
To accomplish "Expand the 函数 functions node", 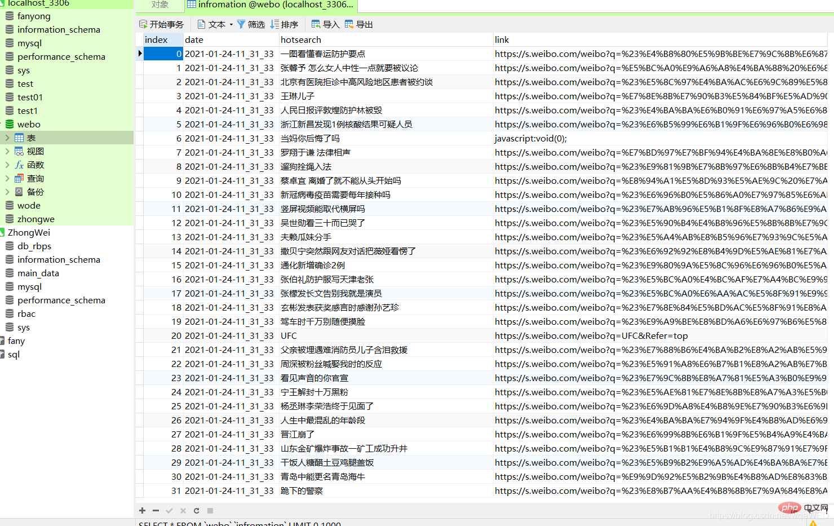I will pos(7,165).
